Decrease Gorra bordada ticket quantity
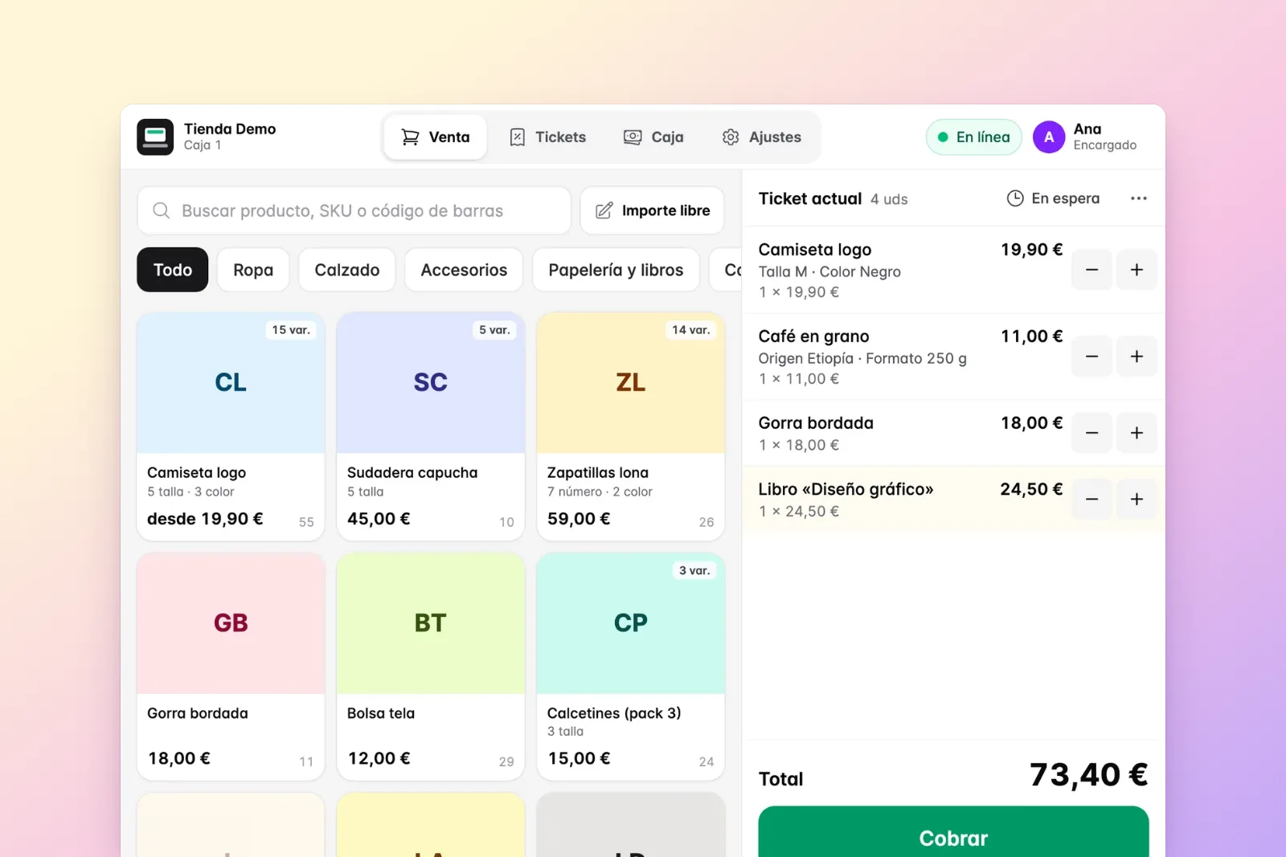1286x857 pixels. point(1091,433)
